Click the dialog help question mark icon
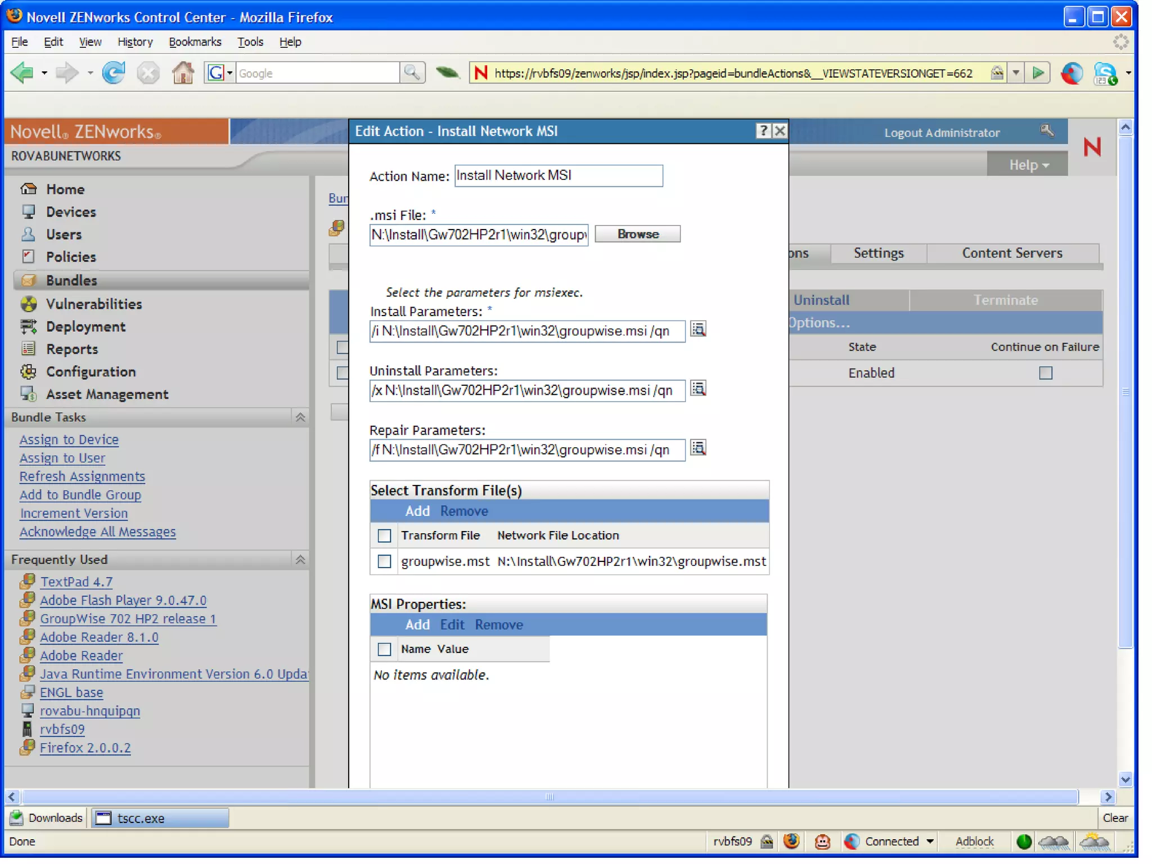 763,131
